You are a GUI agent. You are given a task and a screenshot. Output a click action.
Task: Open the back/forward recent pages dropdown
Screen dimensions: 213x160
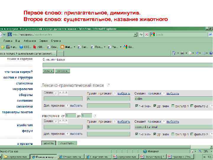pyautogui.click(x=4, y=35)
